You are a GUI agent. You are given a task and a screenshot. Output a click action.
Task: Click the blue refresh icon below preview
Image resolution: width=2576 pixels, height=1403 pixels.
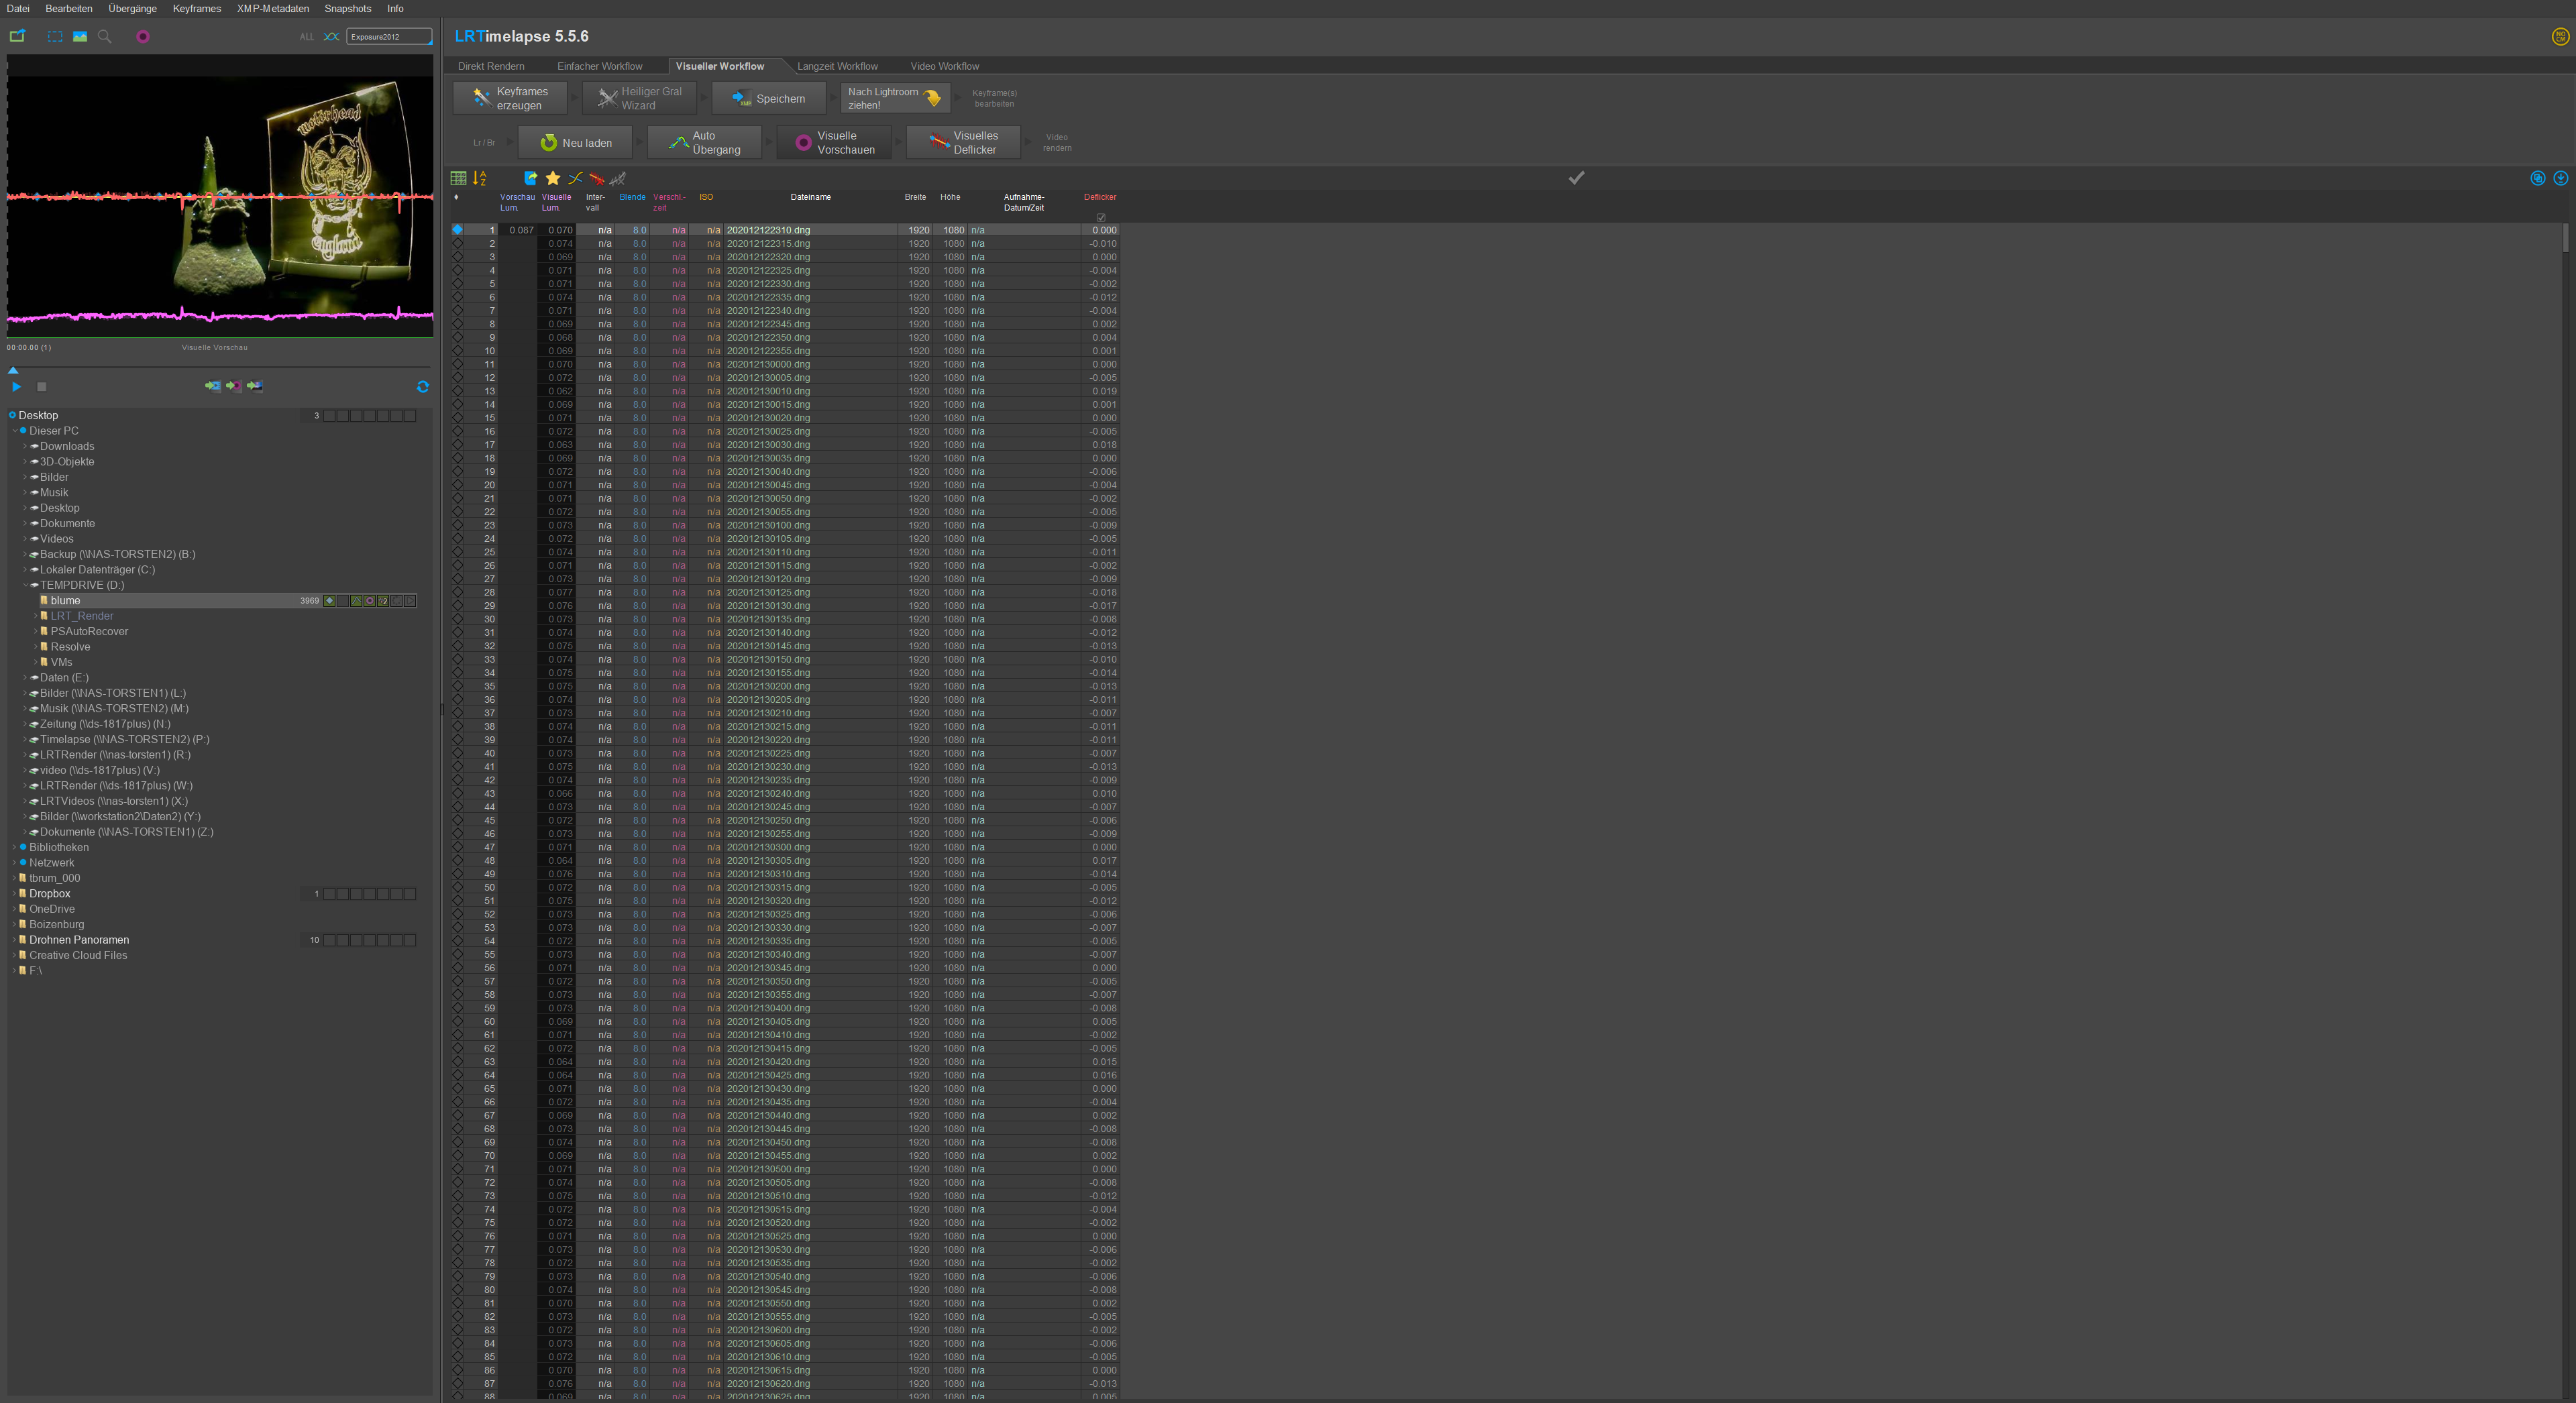[423, 386]
